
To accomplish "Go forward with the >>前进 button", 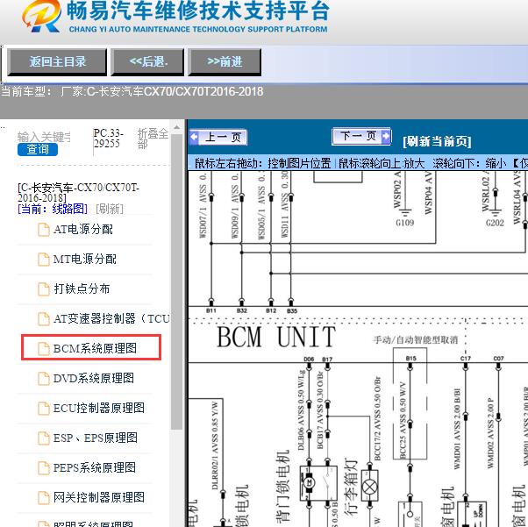I will 225,61.
